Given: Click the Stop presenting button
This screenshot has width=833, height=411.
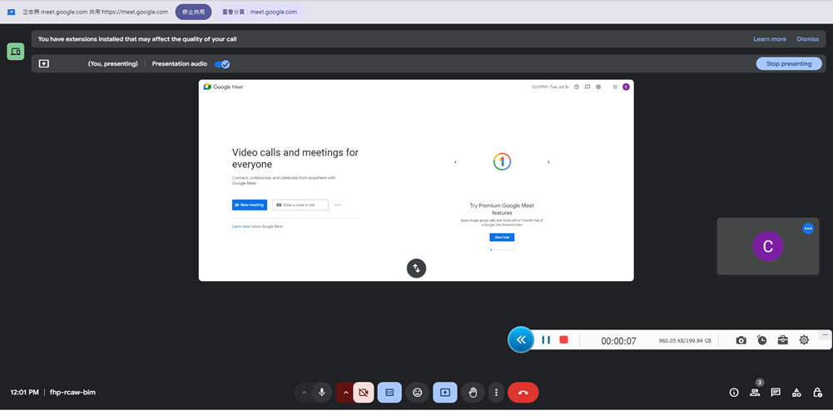Looking at the screenshot, I should (789, 64).
